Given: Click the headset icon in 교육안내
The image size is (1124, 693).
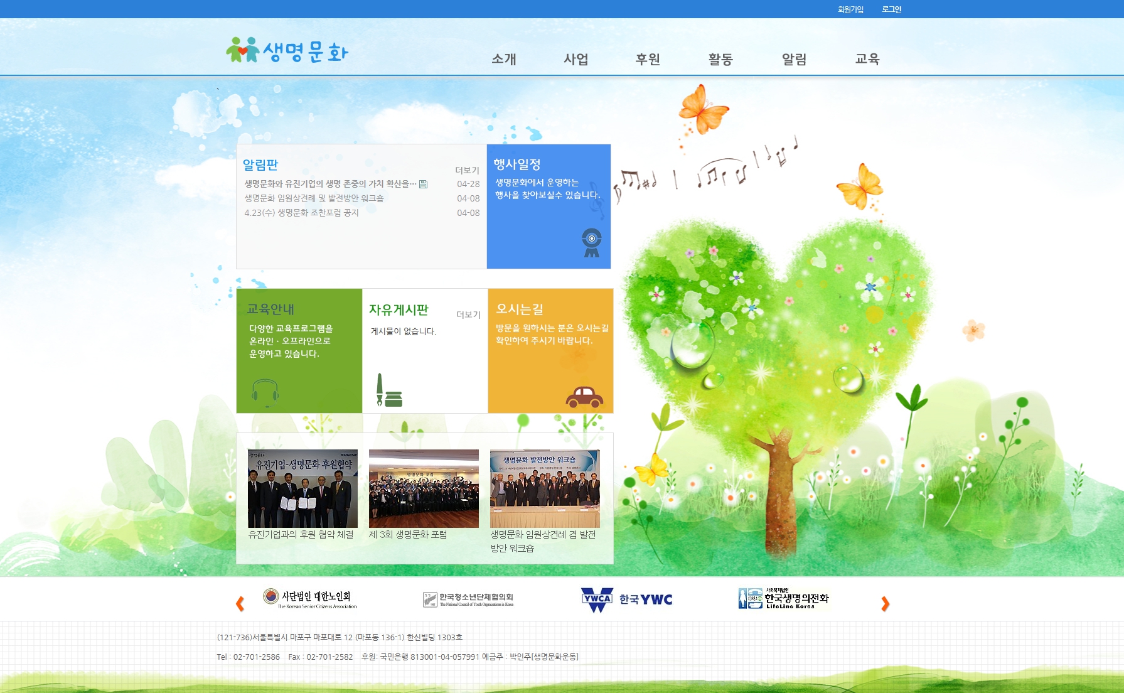Looking at the screenshot, I should 265,393.
